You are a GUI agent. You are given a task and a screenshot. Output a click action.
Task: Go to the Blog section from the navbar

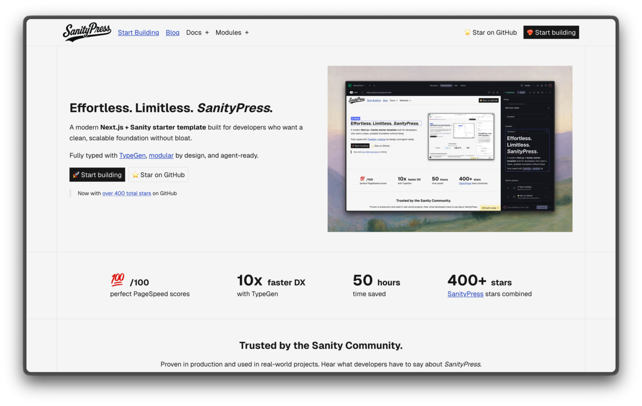coord(172,33)
